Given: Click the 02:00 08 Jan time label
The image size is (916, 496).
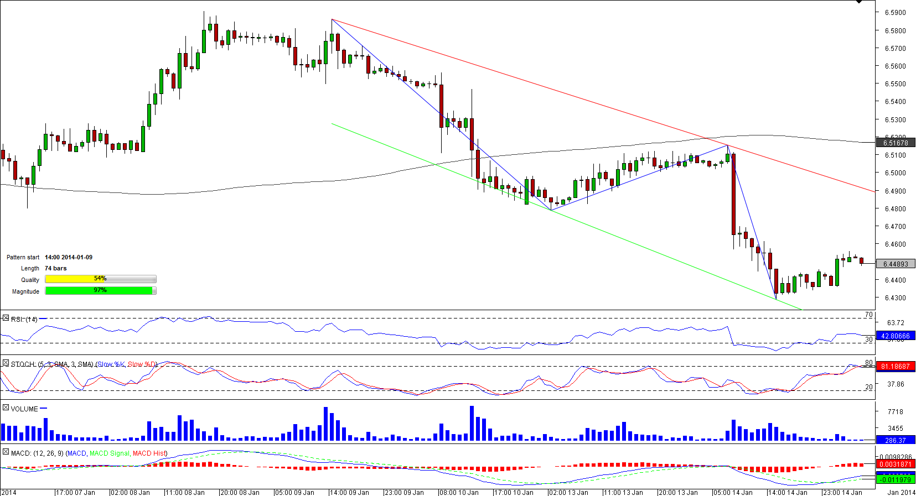Looking at the screenshot, I should point(131,493).
